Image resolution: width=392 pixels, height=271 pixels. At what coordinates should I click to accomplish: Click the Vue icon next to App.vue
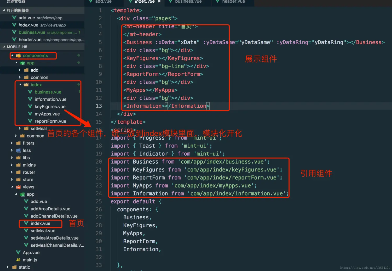tap(18, 253)
